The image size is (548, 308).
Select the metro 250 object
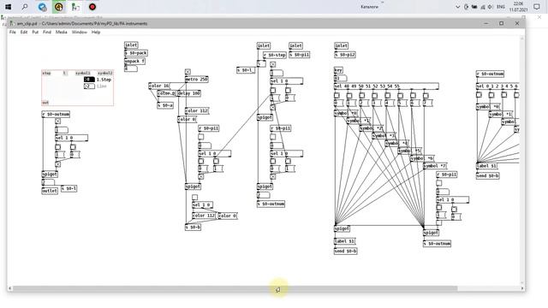tap(196, 80)
